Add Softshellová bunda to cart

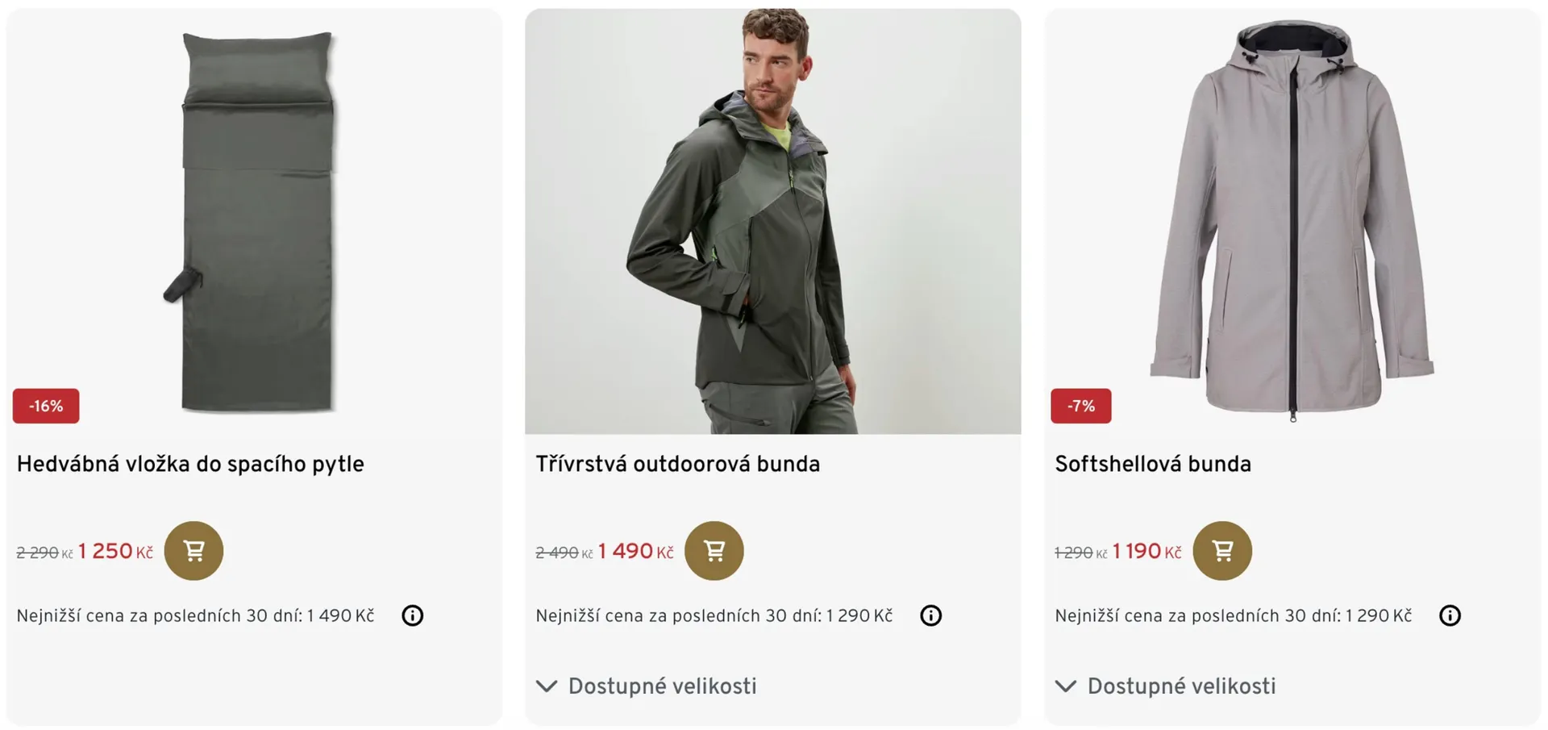click(x=1222, y=551)
